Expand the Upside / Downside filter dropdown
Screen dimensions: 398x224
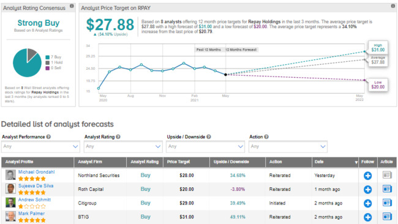(x=205, y=147)
